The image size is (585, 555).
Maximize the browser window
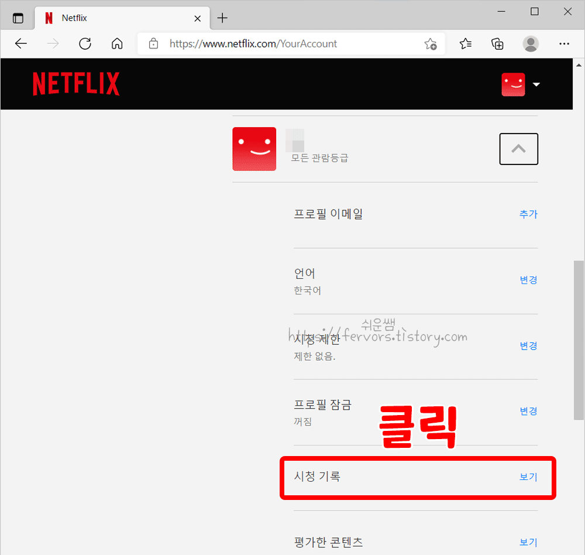pyautogui.click(x=534, y=12)
